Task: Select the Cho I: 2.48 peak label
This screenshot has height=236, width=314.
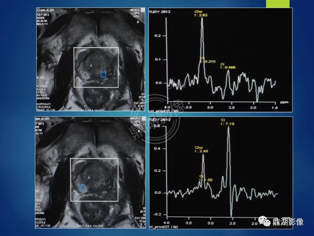Action: tap(201, 149)
